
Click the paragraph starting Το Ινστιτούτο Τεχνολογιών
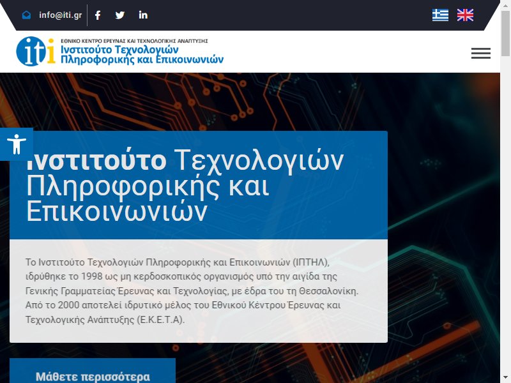[x=192, y=291]
